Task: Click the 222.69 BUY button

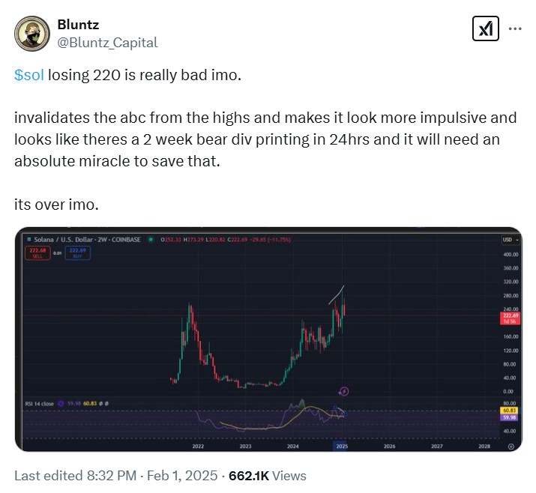Action: click(78, 253)
